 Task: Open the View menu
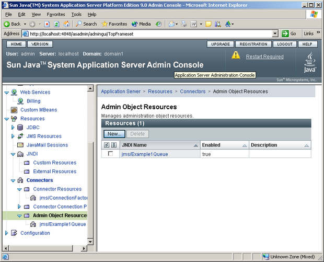click(x=36, y=15)
